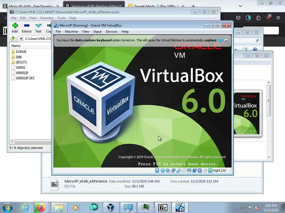The height and width of the screenshot is (213, 285).
Task: Click the optical drive icon in VirtualBox status bar
Action: [163, 171]
